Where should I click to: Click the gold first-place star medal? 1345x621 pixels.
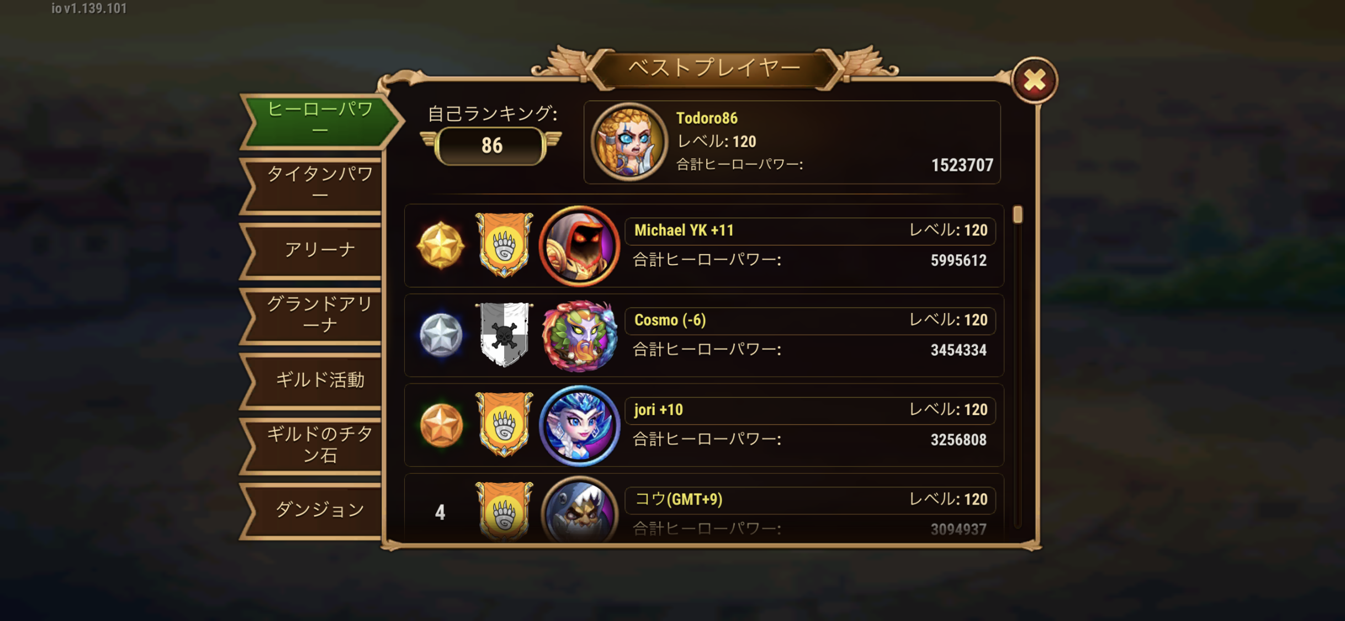440,245
